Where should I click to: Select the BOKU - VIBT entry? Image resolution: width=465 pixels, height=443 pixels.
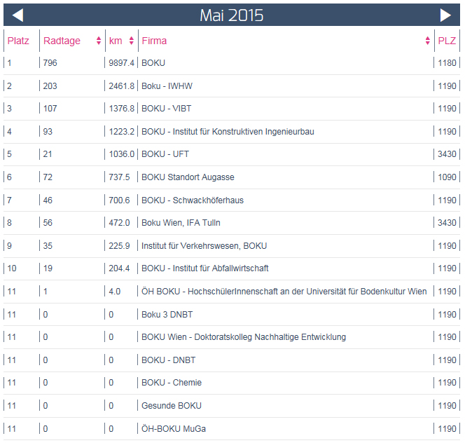(166, 109)
